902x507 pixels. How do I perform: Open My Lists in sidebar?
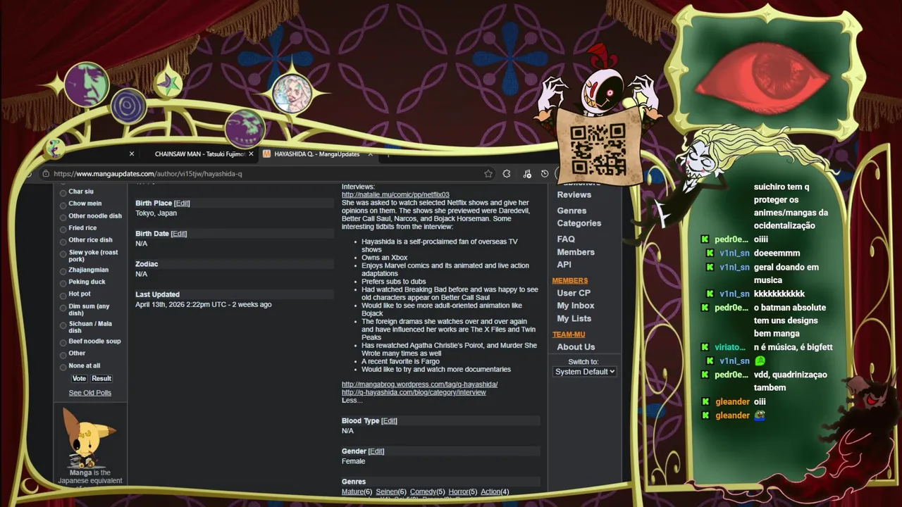[574, 318]
